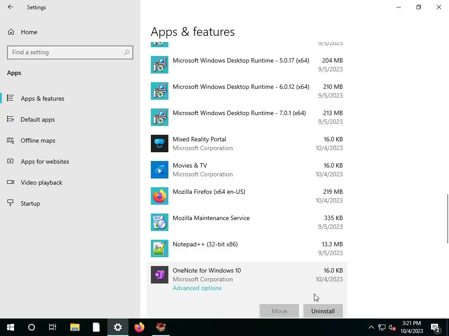This screenshot has height=336, width=449.
Task: Click the Settings gear in the taskbar
Action: pyautogui.click(x=118, y=327)
